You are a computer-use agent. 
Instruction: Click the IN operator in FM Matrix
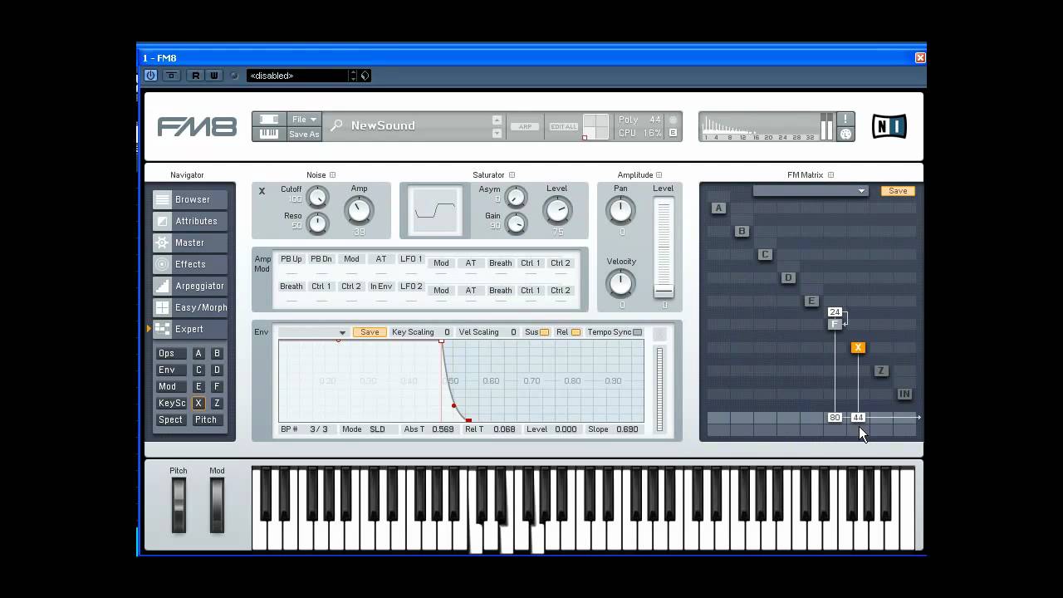904,394
